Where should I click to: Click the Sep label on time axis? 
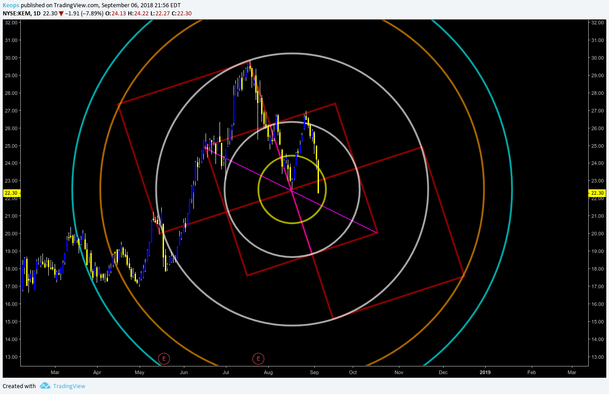(314, 372)
